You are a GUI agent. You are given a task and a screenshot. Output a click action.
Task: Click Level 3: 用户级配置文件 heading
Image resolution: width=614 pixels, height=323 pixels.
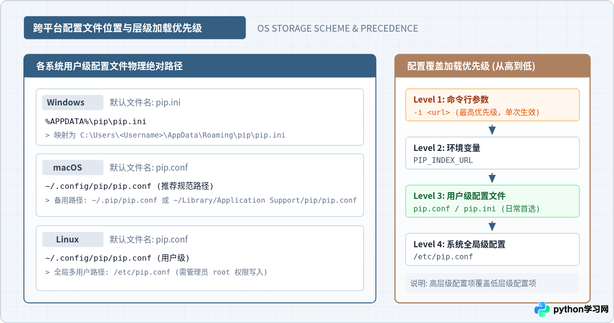coord(459,196)
